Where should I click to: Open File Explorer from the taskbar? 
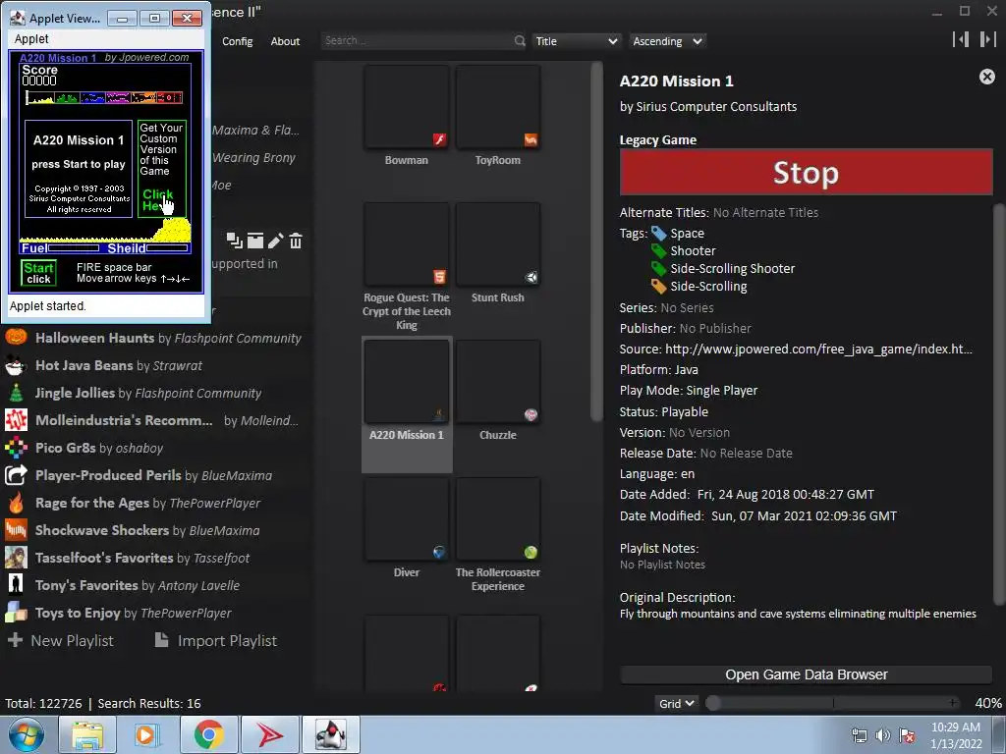[87, 734]
